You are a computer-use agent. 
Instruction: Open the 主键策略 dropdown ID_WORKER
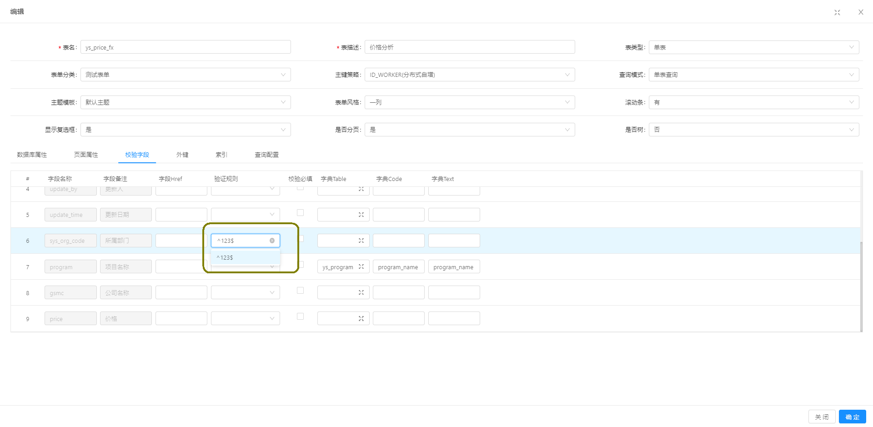[x=470, y=75]
